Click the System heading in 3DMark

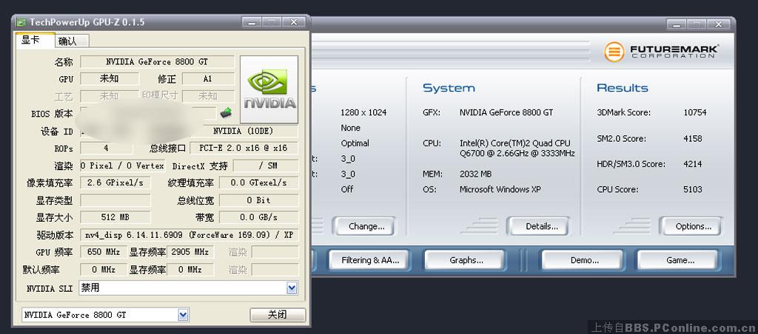[x=449, y=89]
